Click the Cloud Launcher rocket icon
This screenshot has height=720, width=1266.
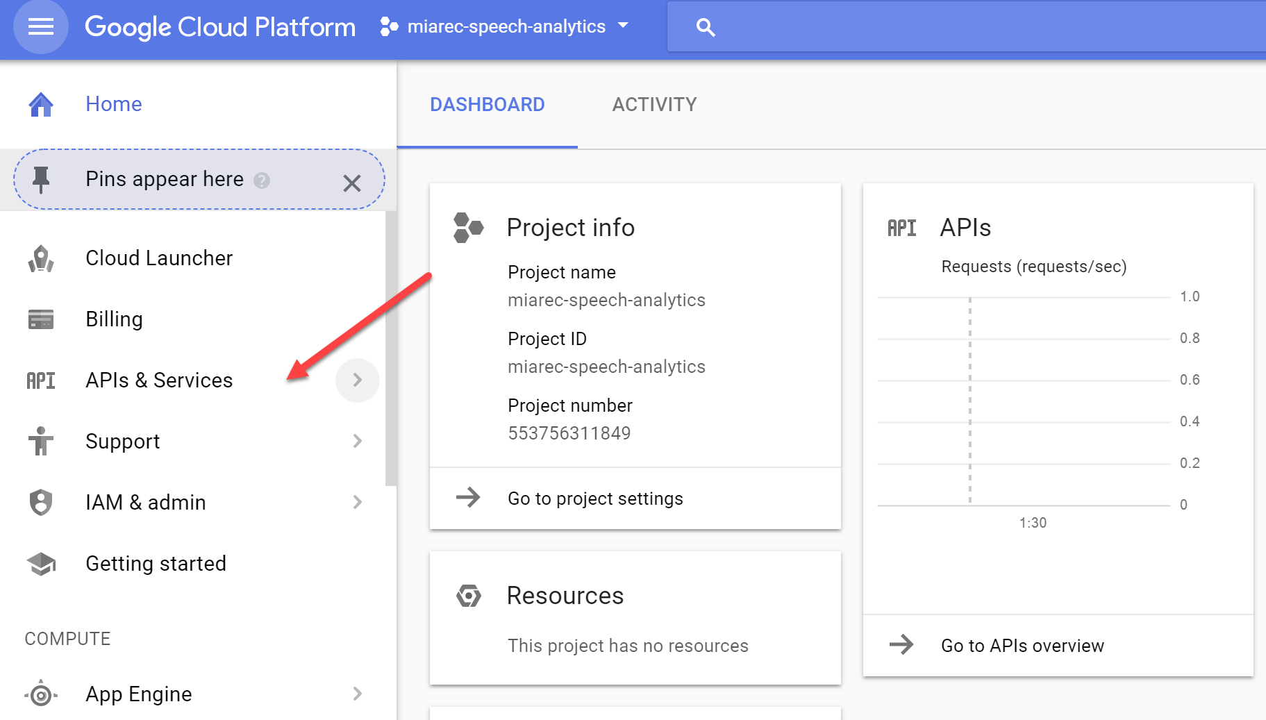click(x=41, y=258)
